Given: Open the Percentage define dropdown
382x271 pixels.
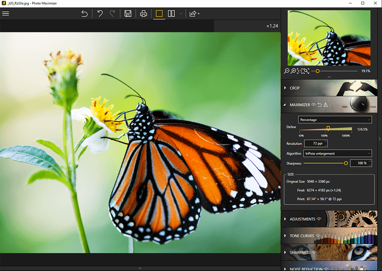Looking at the screenshot, I should coord(335,119).
